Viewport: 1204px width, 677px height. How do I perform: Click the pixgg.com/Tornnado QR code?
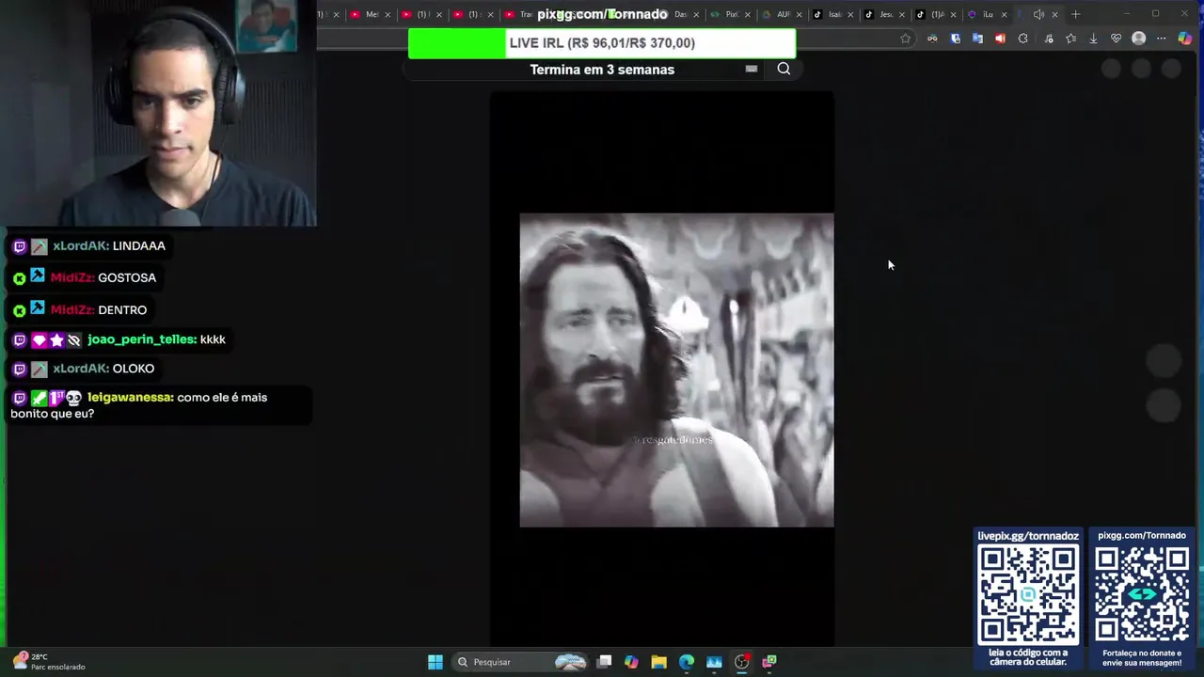coord(1141,594)
